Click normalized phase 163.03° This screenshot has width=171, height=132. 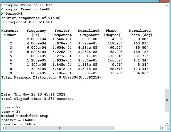coord(141,43)
